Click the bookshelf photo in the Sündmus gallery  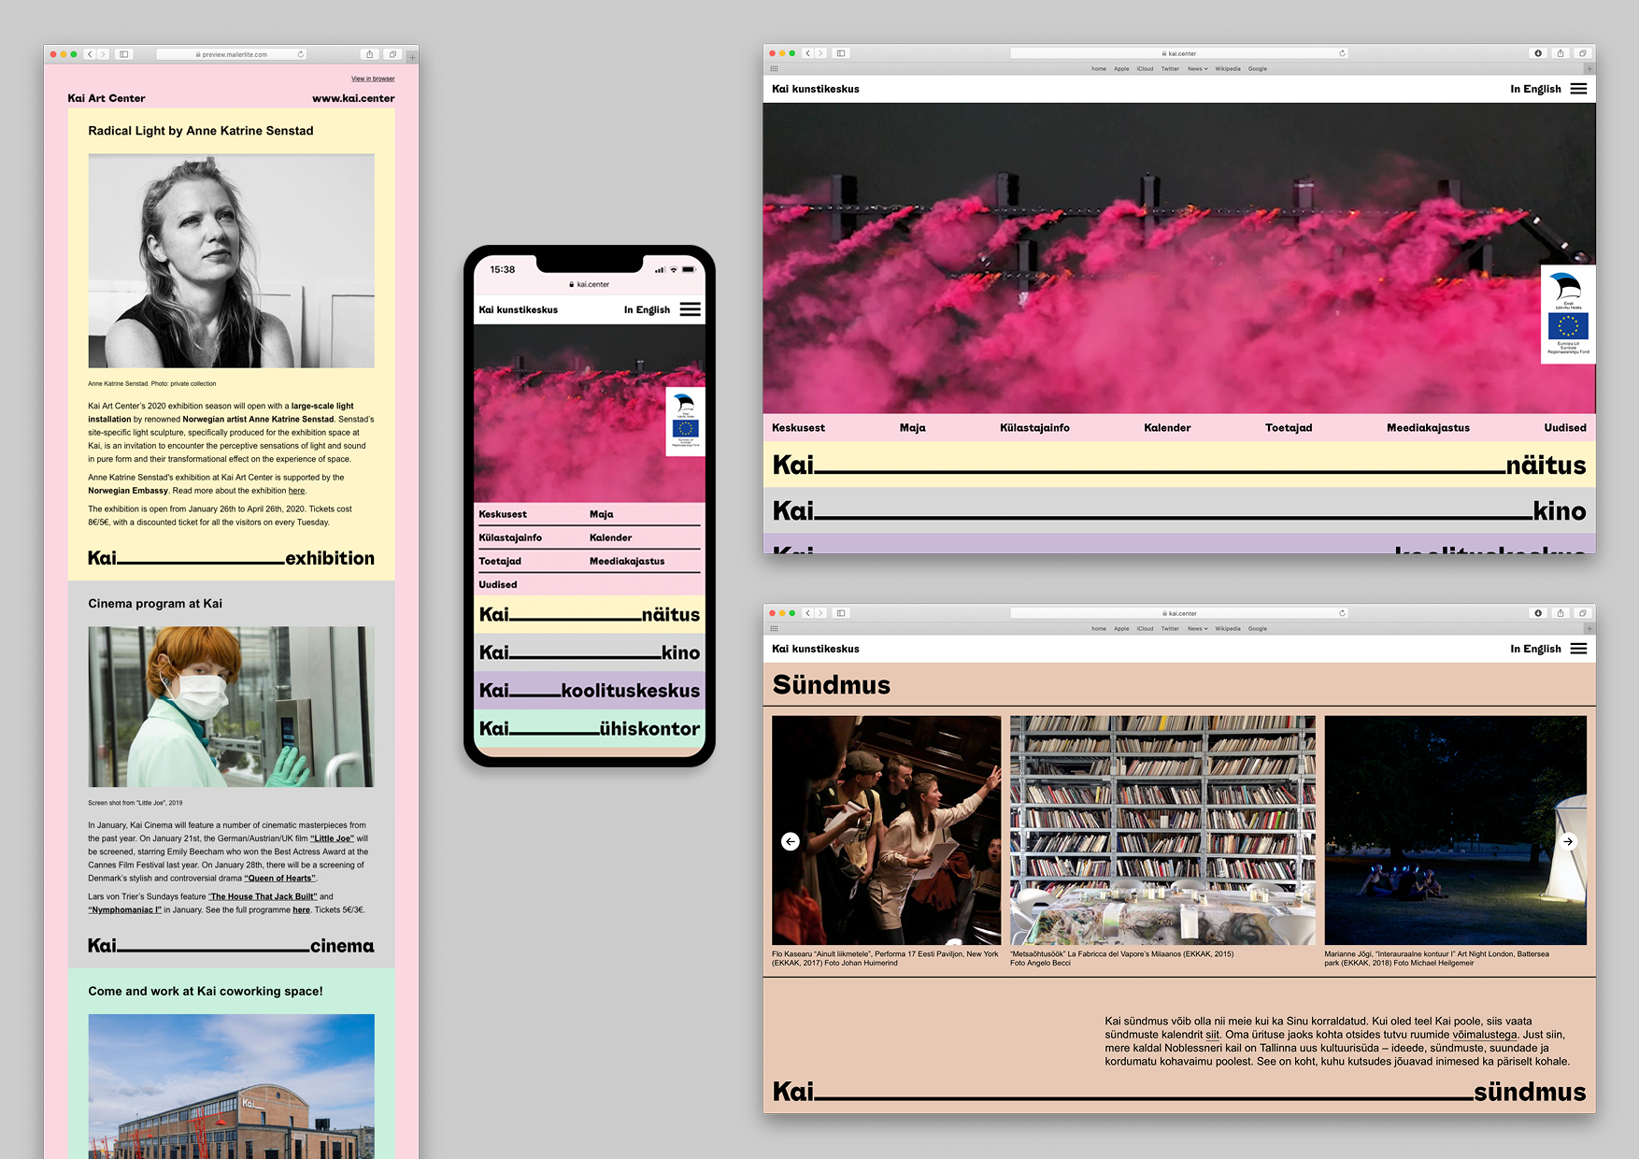pos(1162,830)
